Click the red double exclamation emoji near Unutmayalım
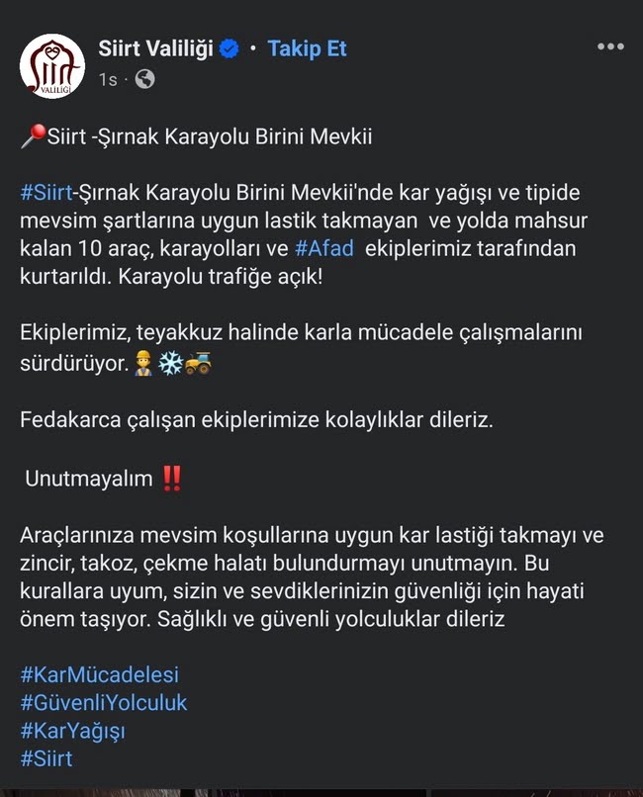The width and height of the screenshot is (643, 797). pos(170,475)
